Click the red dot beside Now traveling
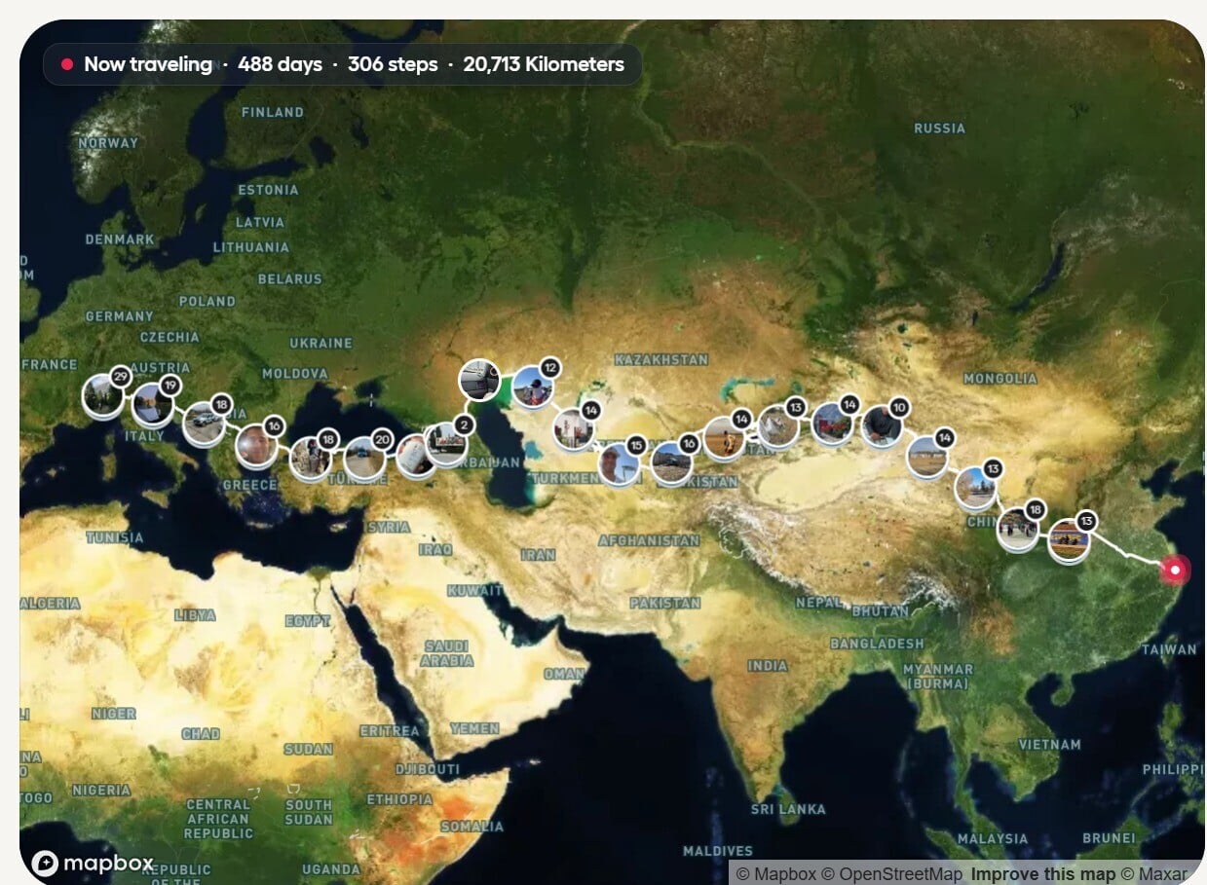The width and height of the screenshot is (1207, 885). coord(67,65)
